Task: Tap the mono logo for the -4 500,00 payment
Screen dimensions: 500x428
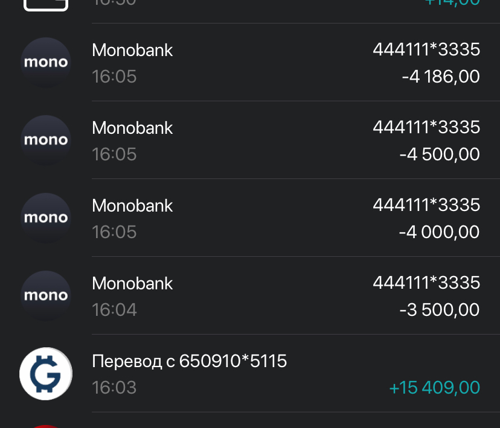Action: point(46,140)
